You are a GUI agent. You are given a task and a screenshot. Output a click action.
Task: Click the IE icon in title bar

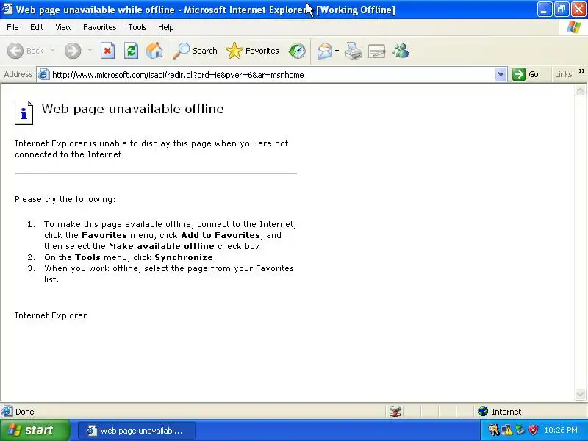point(7,9)
